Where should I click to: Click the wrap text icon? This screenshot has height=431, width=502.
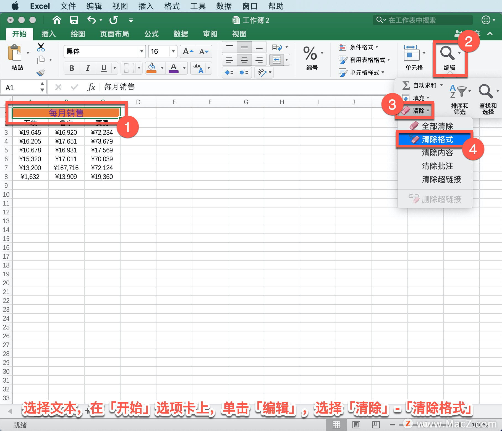click(277, 47)
